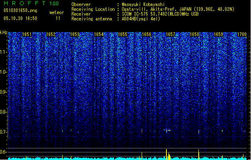The image size is (251, 160).
Task: Click the 0.7 kHz axis label
Action: pyautogui.click(x=3, y=132)
